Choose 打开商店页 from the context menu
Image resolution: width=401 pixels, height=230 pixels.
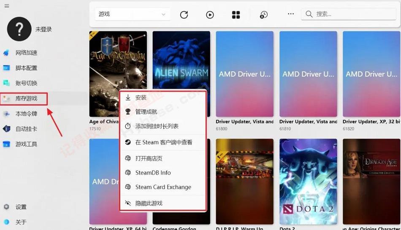click(x=163, y=158)
